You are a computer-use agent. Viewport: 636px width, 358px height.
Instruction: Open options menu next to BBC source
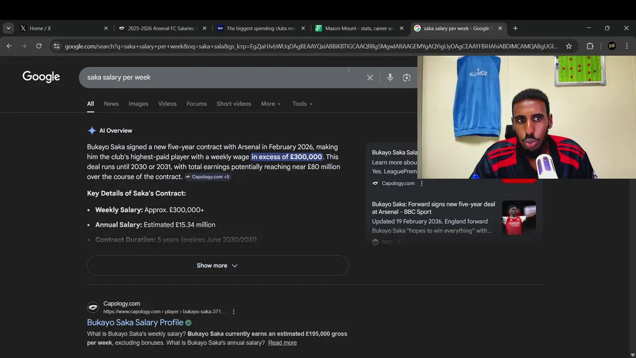398,243
